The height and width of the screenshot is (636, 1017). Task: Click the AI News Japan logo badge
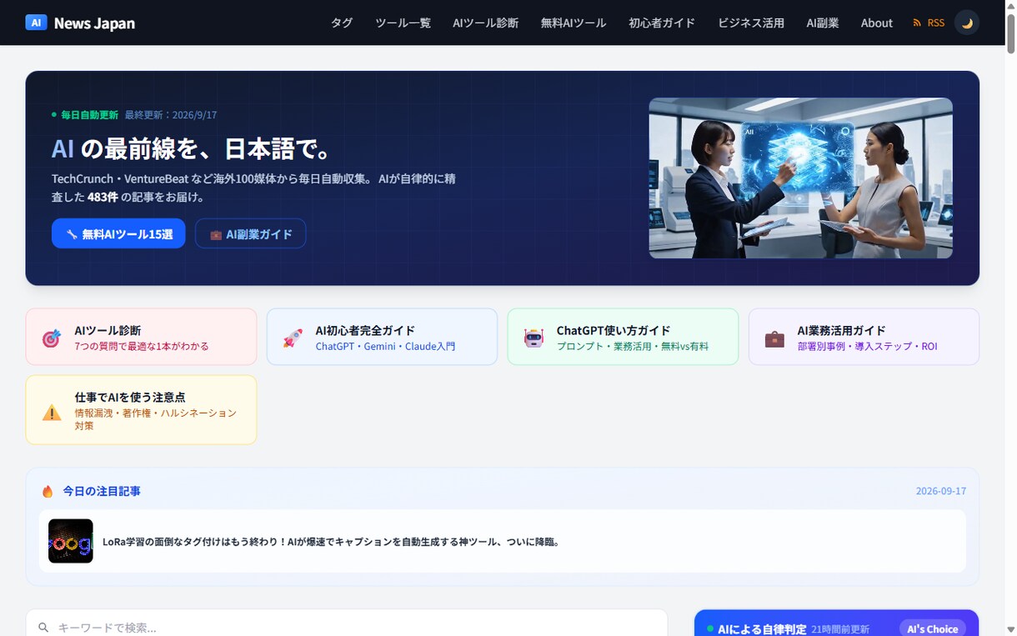point(36,23)
